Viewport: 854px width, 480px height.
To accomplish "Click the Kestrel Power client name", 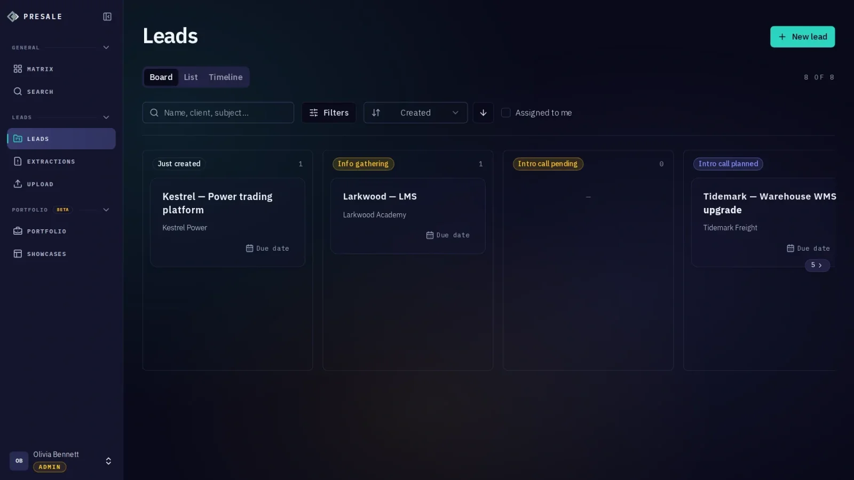I will (x=185, y=228).
